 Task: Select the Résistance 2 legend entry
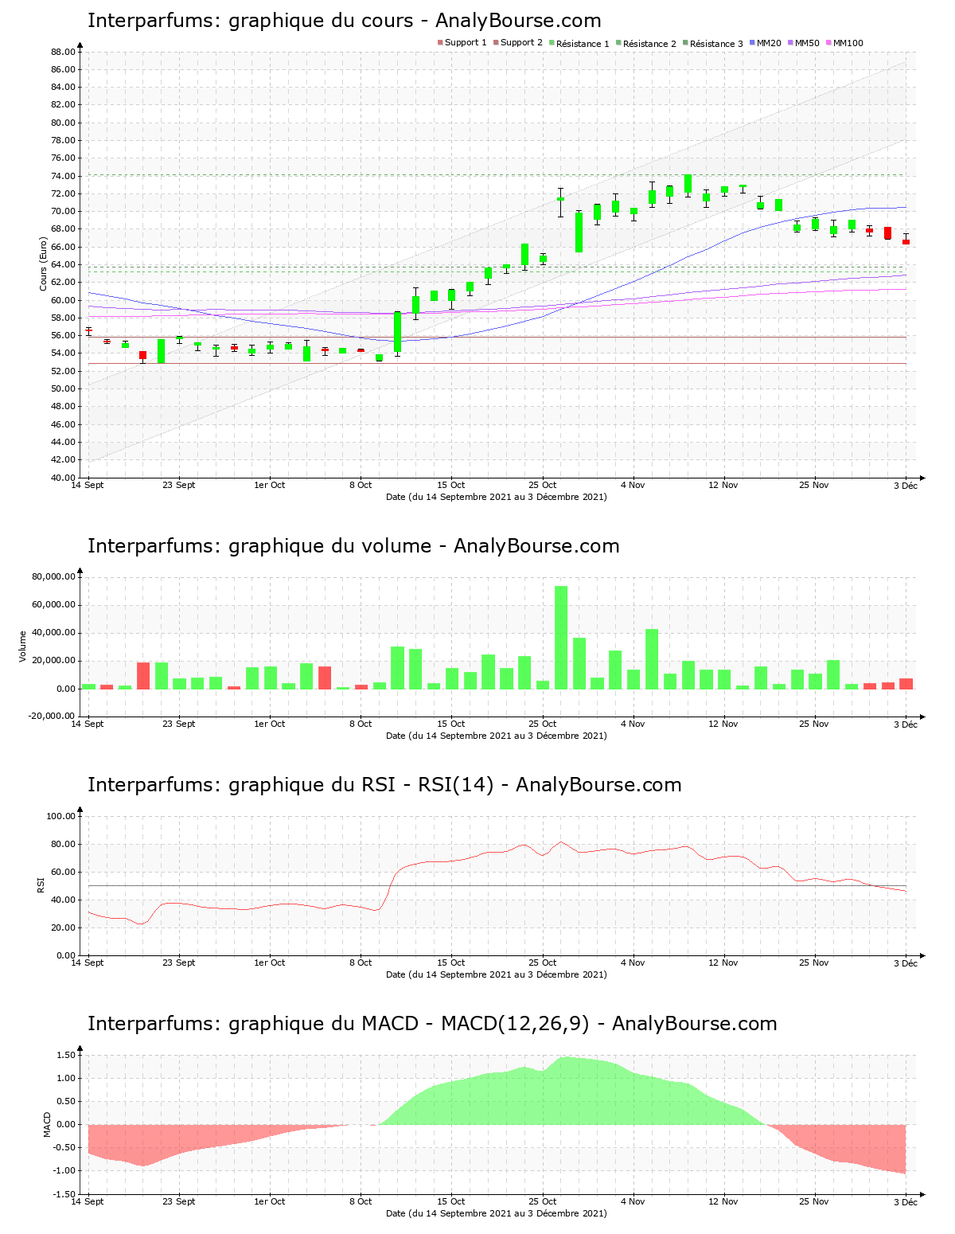pos(646,43)
